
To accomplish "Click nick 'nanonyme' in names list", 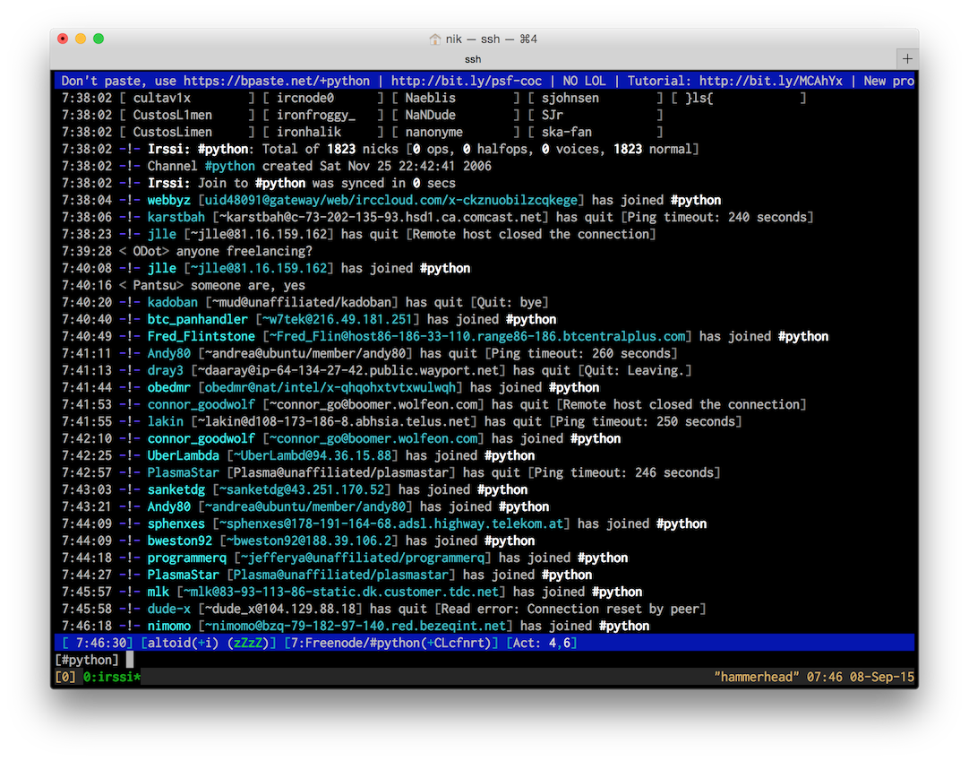I will [x=433, y=132].
